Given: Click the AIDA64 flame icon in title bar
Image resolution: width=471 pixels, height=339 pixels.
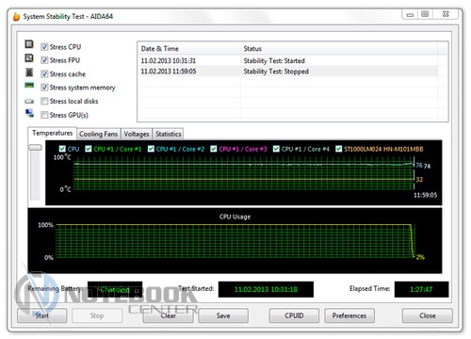Looking at the screenshot, I should [16, 16].
